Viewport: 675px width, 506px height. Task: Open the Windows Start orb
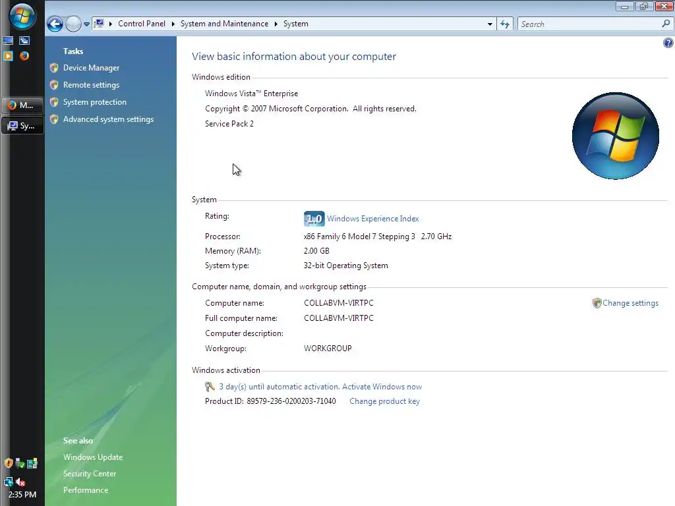pos(22,16)
